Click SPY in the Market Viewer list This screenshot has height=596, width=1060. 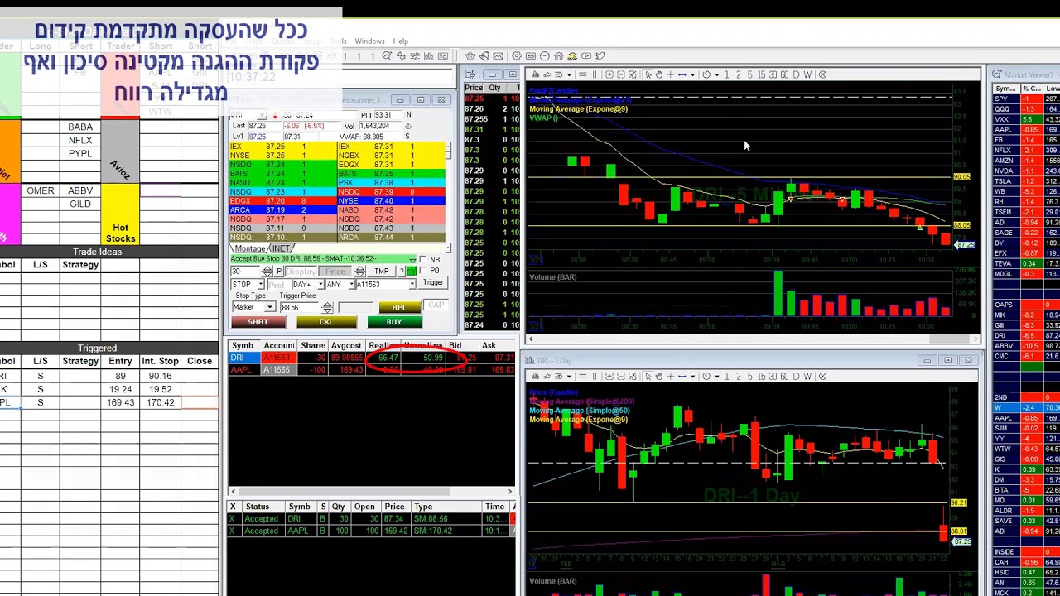click(x=1002, y=99)
